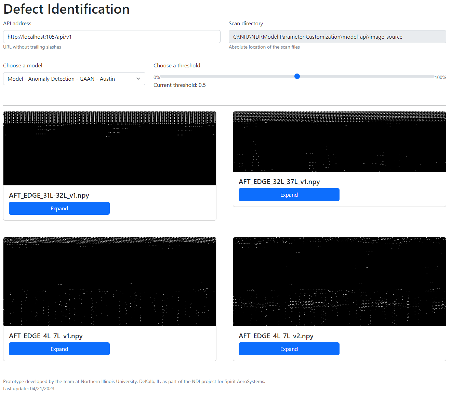Click the AFT_EDGE_31L-32L_v1.npy file name title
Image resolution: width=451 pixels, height=395 pixels.
[x=49, y=195]
